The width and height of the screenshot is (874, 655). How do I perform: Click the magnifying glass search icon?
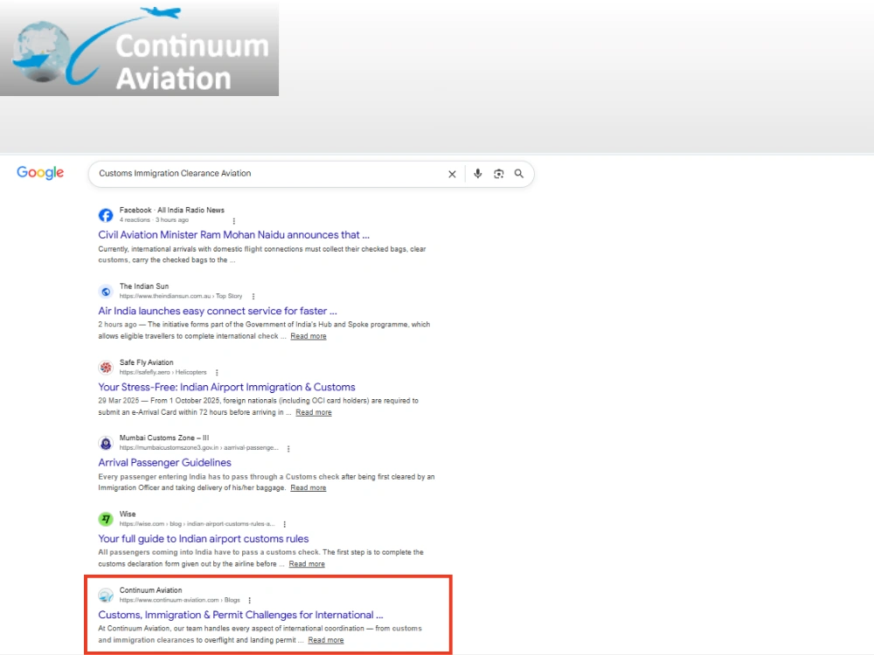tap(519, 174)
